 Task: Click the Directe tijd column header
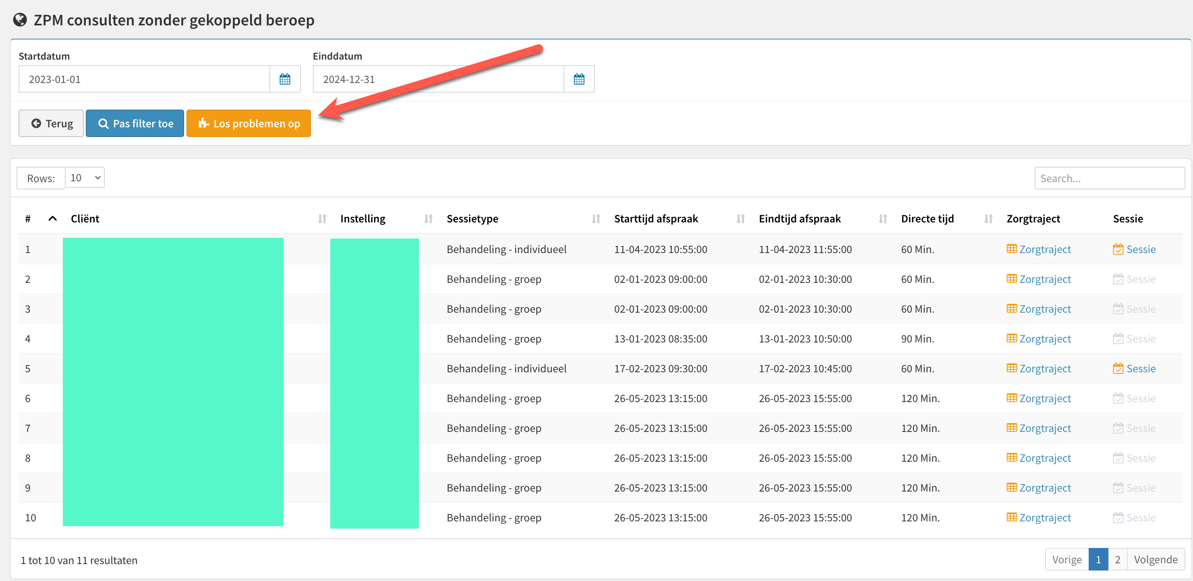point(927,219)
